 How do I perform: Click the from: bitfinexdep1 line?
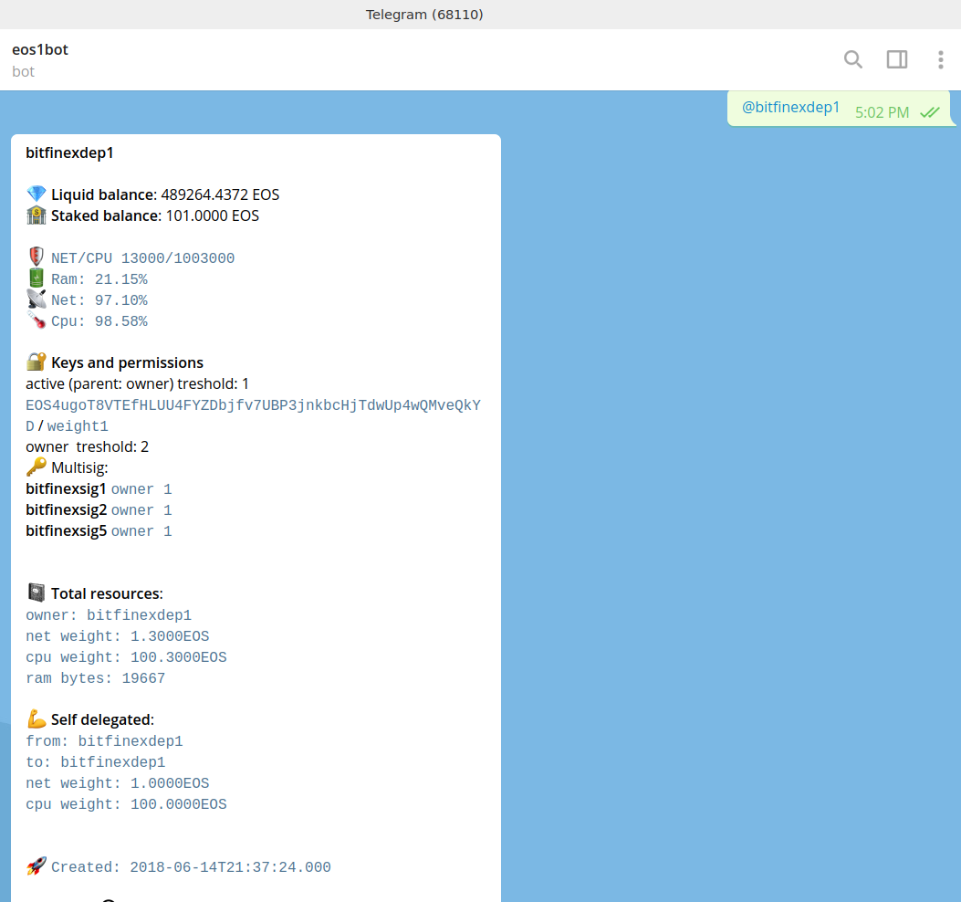click(104, 741)
